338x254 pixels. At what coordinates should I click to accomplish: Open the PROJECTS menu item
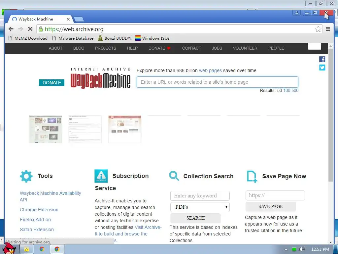coord(105,48)
